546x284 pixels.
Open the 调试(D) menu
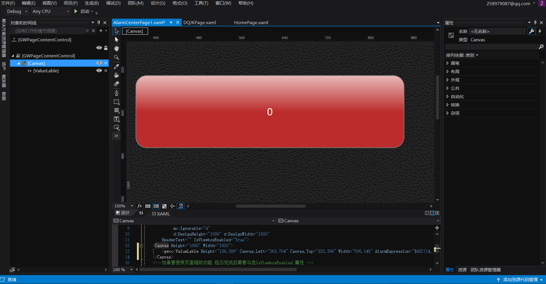113,3
